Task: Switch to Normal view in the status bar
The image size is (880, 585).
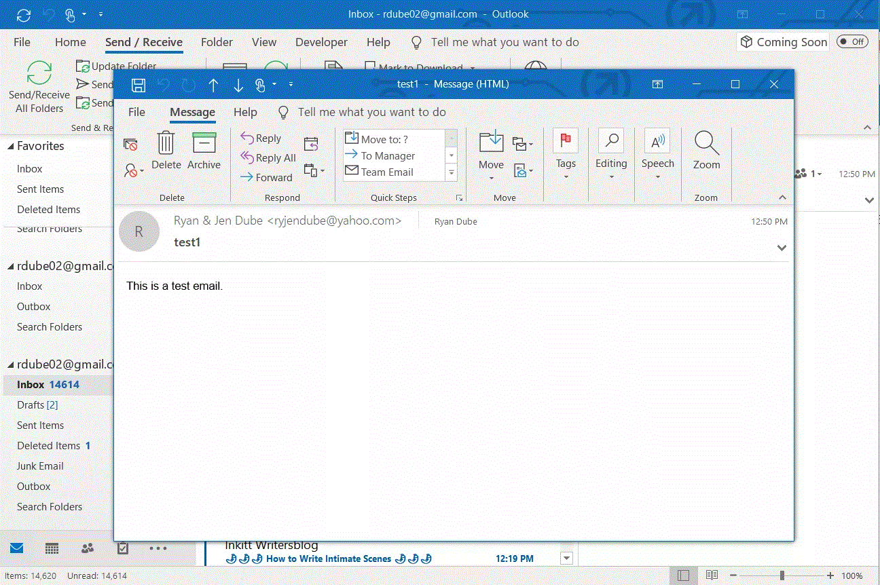Action: pyautogui.click(x=684, y=575)
